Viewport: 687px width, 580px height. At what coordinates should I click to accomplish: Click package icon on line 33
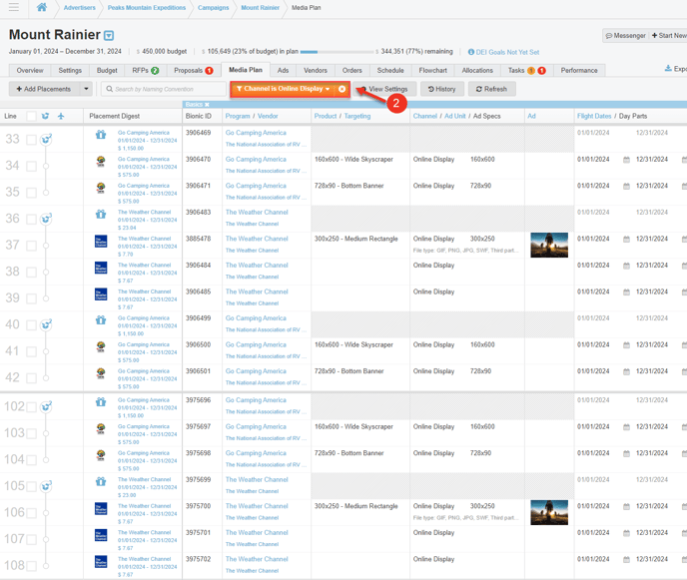(x=46, y=140)
